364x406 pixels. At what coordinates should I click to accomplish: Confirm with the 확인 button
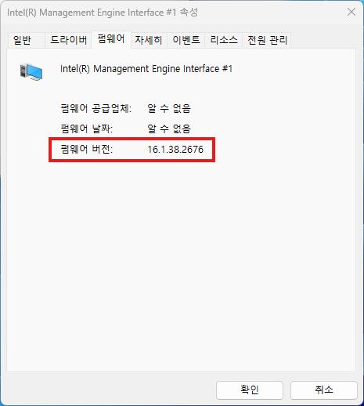pos(250,390)
